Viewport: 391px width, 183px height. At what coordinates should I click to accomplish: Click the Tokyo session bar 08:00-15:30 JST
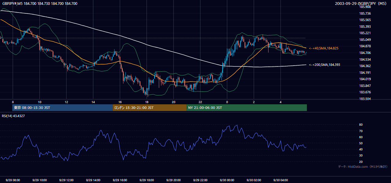(x=62, y=108)
